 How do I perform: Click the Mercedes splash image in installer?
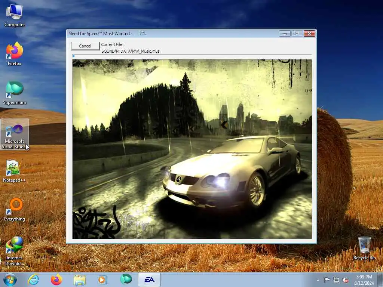pos(192,149)
